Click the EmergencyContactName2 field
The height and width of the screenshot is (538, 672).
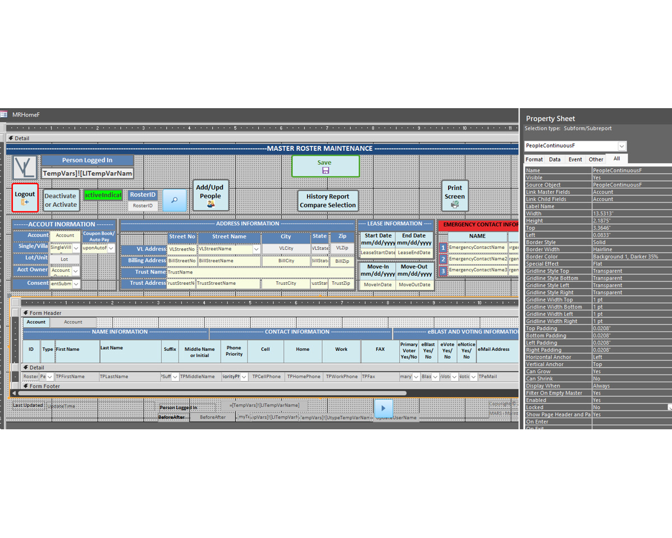click(x=478, y=259)
